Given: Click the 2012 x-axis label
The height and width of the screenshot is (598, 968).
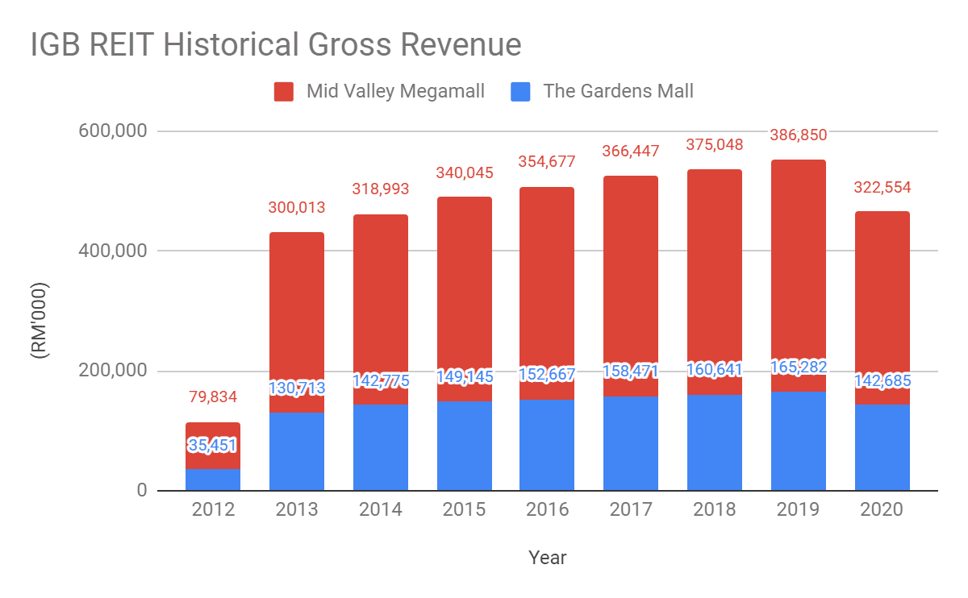Looking at the screenshot, I should point(213,510).
